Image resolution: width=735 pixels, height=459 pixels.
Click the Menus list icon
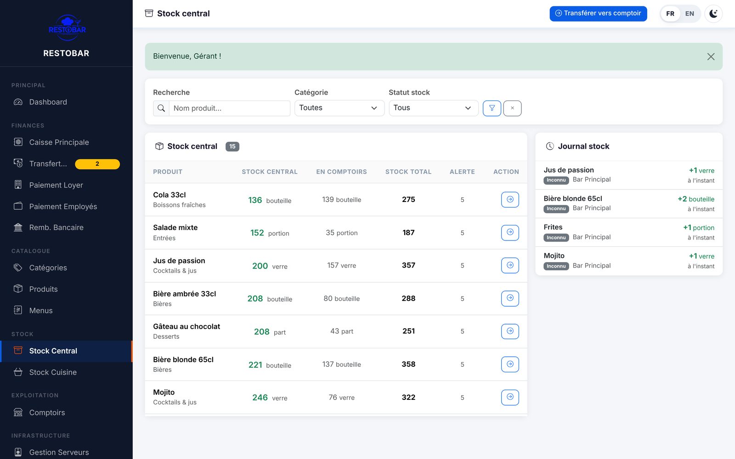(x=18, y=310)
